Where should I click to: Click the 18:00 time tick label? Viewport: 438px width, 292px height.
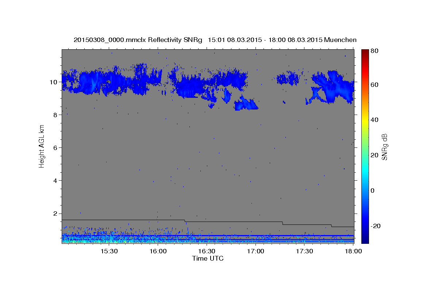point(353,251)
